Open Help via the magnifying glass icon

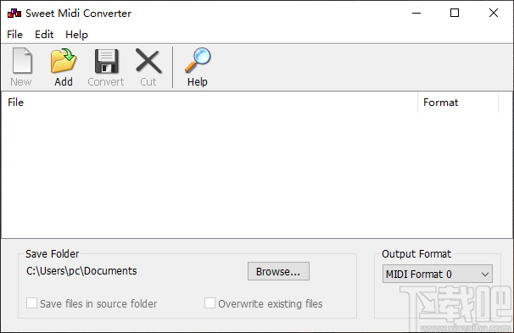click(198, 60)
